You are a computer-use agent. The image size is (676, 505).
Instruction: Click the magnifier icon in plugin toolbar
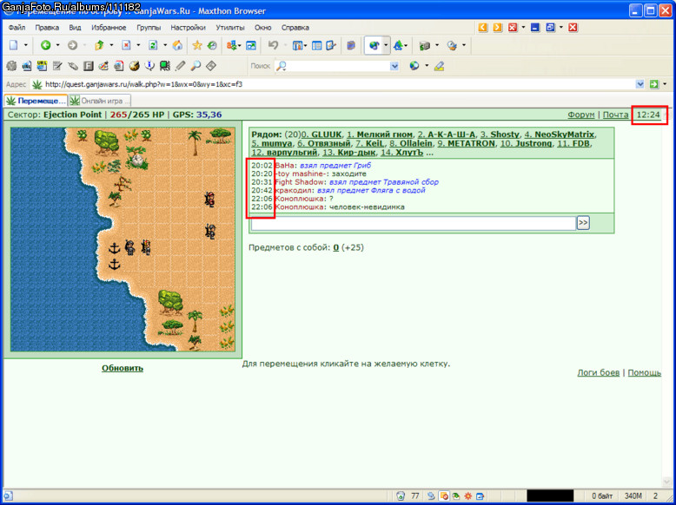[x=196, y=66]
